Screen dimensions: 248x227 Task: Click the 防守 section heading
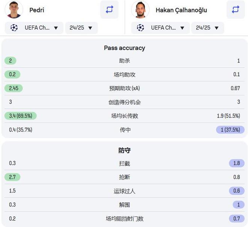click(124, 150)
